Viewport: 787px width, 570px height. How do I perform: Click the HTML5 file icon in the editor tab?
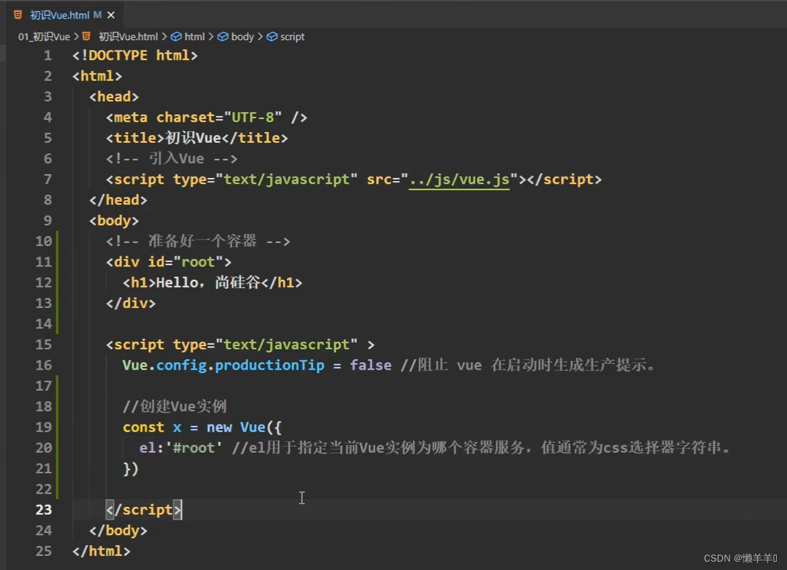pyautogui.click(x=18, y=15)
